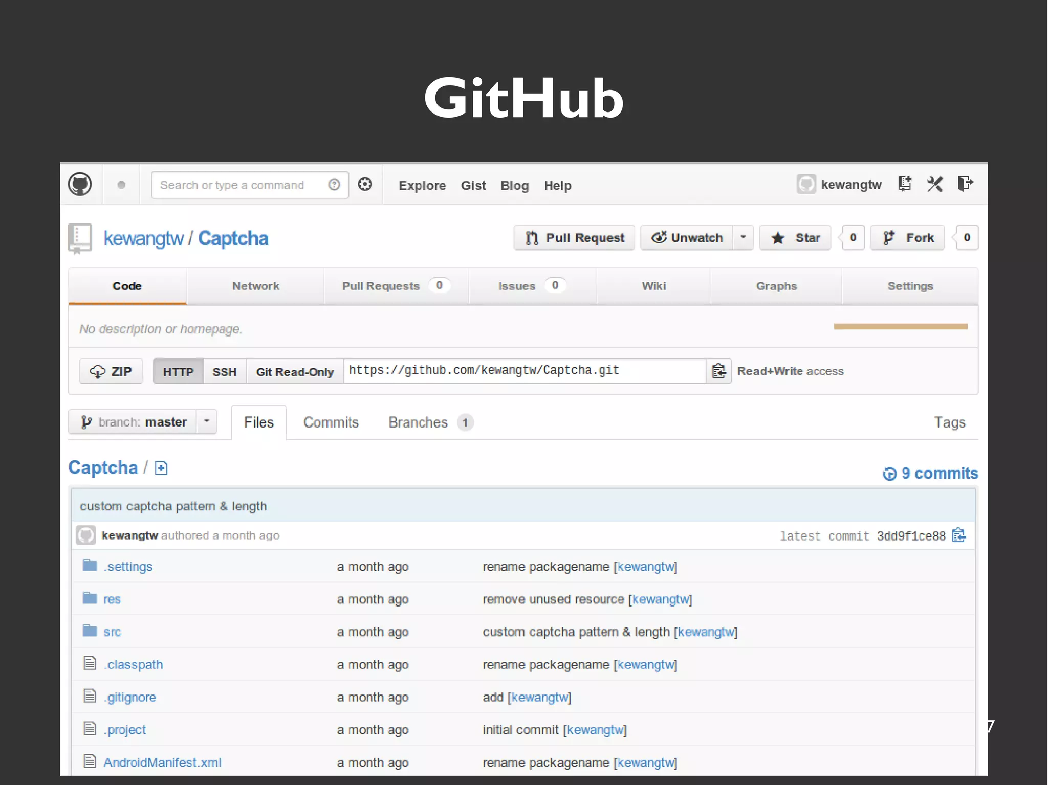
Task: Select SSH clone protocol
Action: (x=225, y=371)
